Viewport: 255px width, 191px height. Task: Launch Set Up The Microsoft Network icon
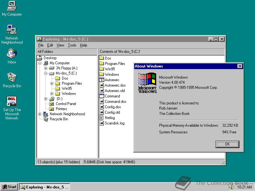click(12, 102)
